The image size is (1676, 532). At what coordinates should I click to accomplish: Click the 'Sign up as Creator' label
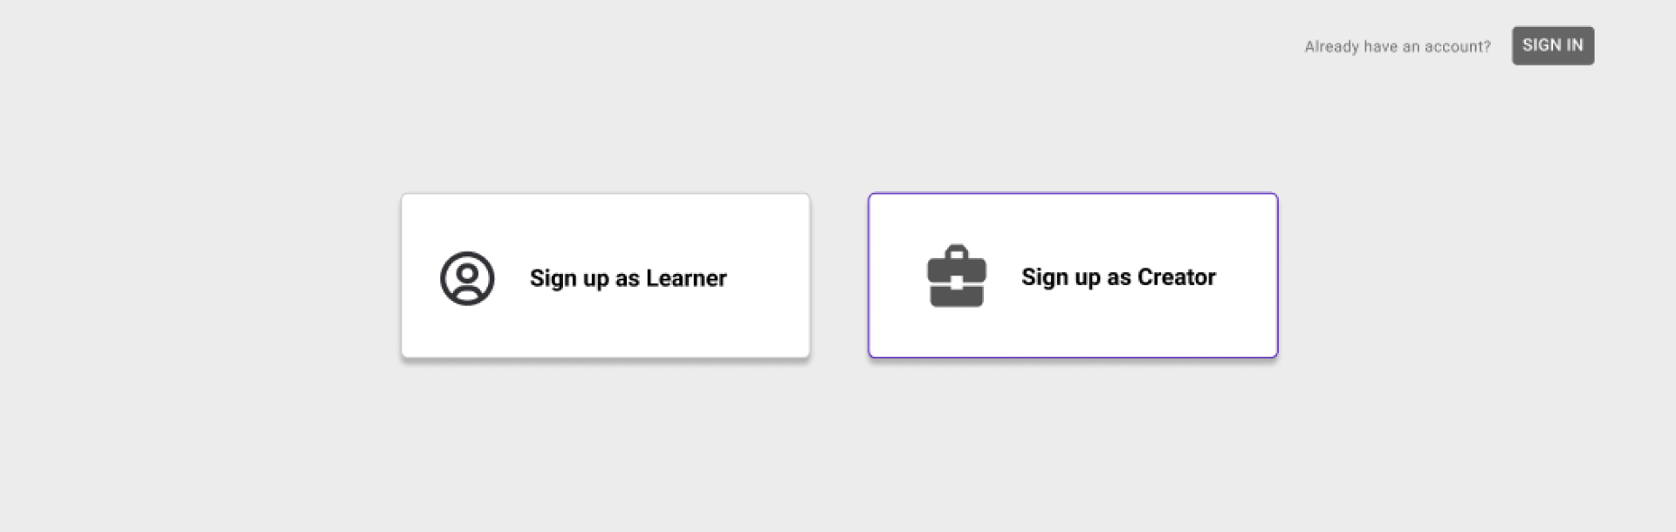point(1118,277)
